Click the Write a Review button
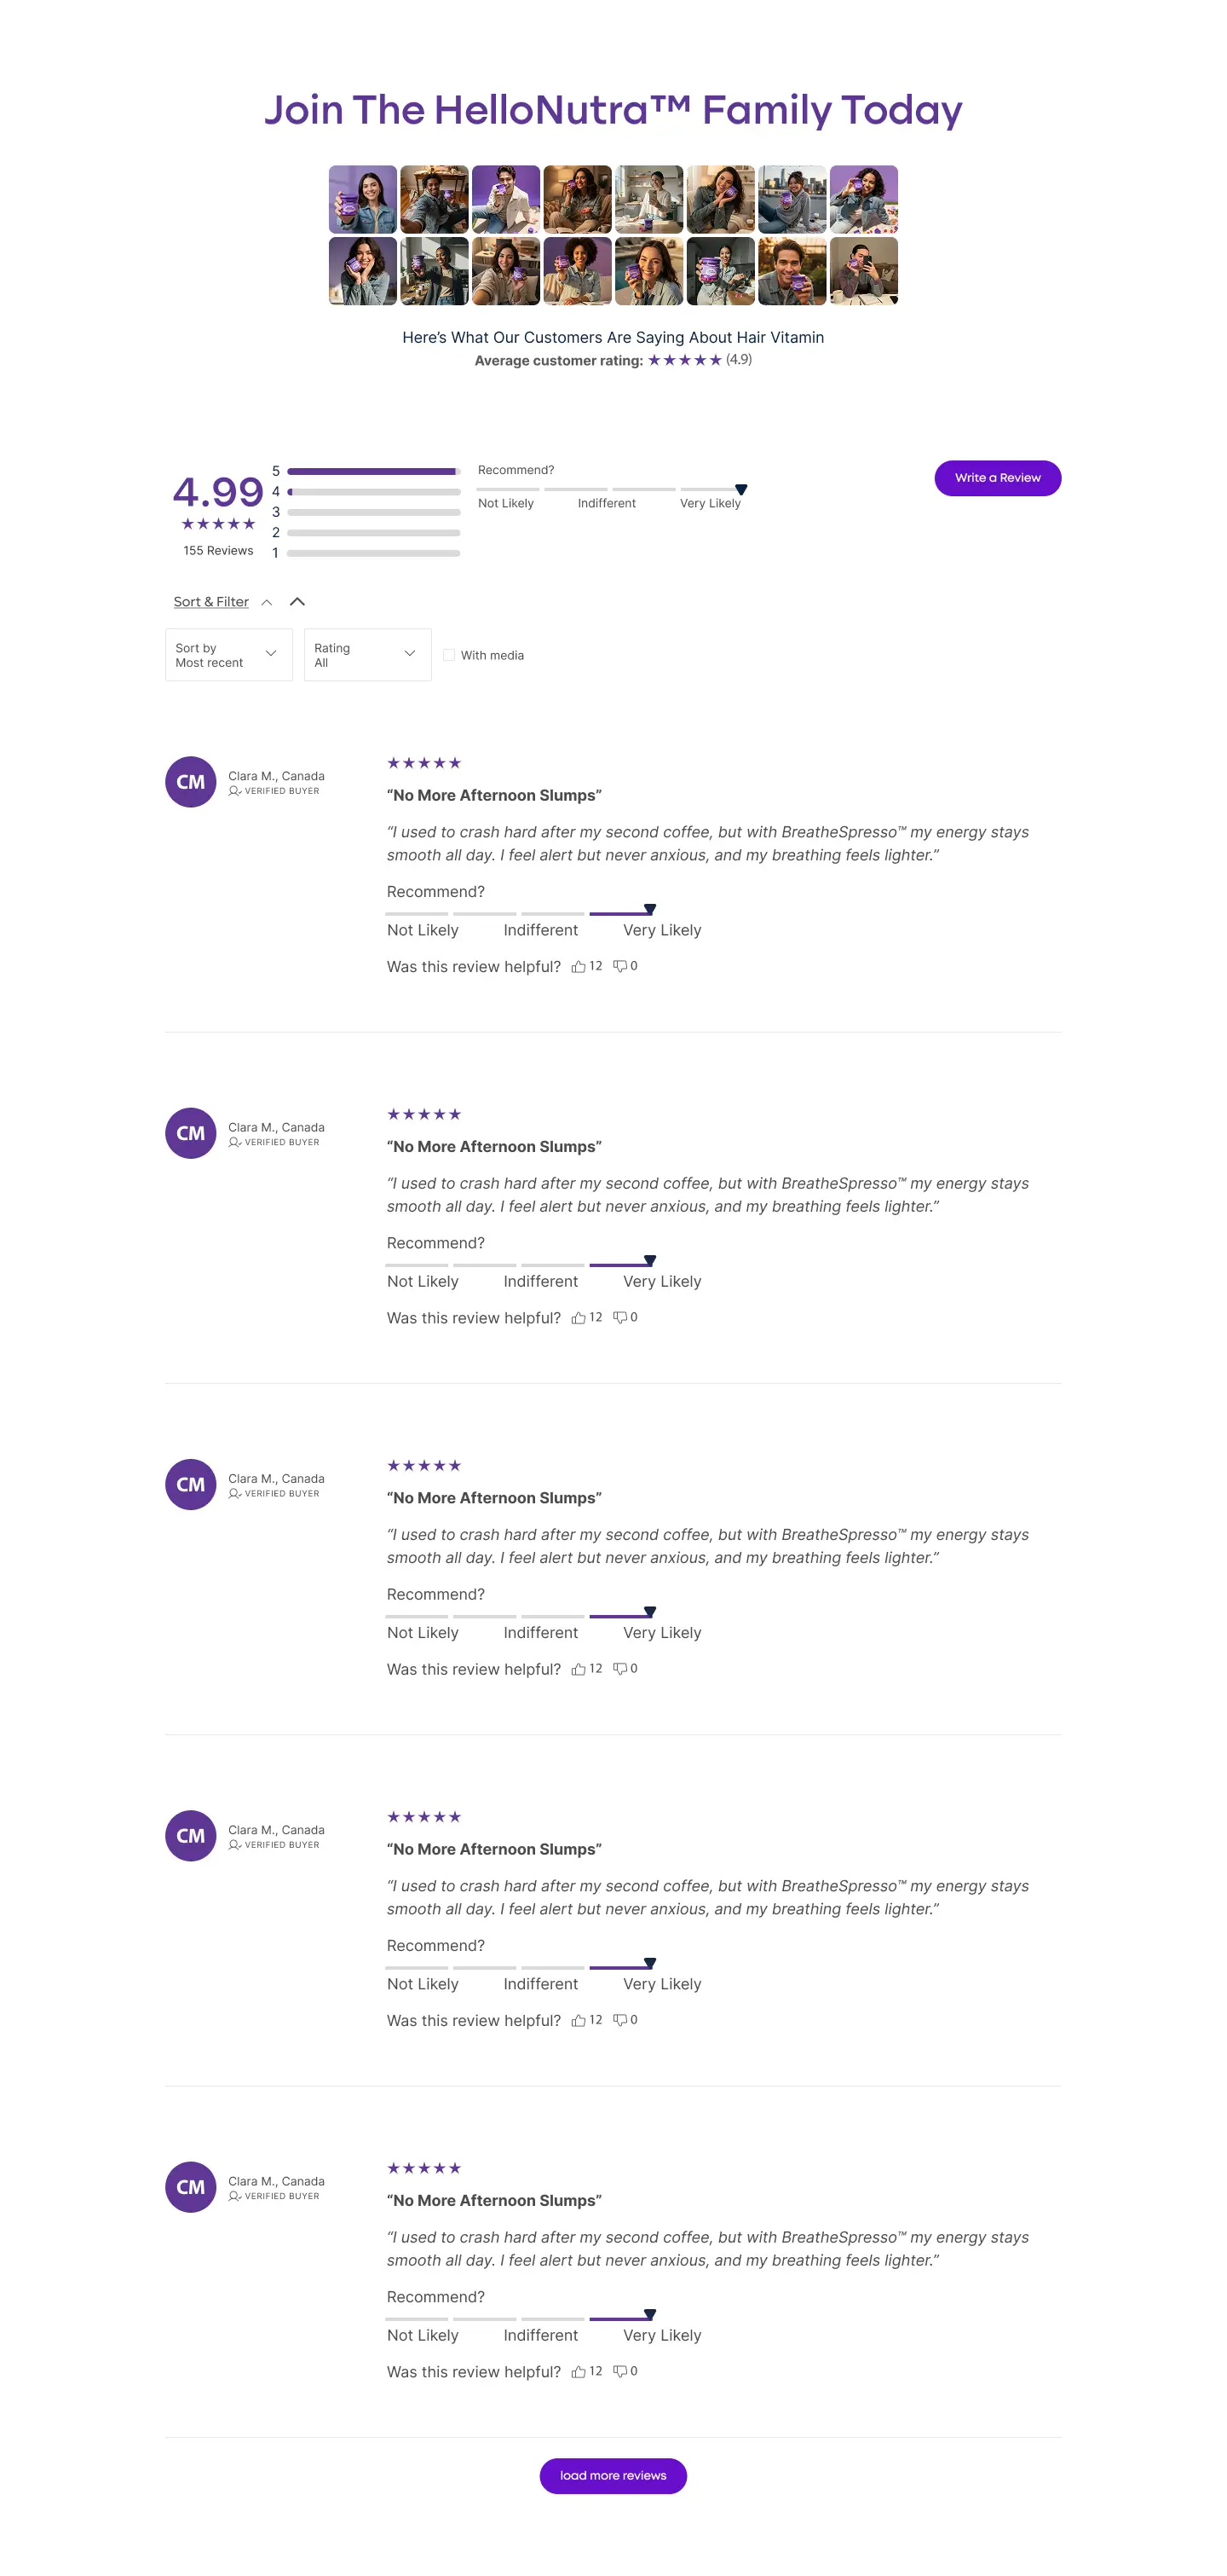 click(x=997, y=478)
